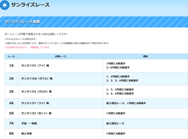
Task: Click the sun icon beside the page title
Action: 5,5
